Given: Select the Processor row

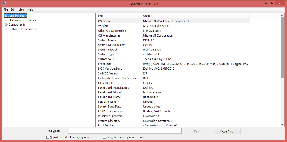Looking at the screenshot, I should [x=173, y=64].
